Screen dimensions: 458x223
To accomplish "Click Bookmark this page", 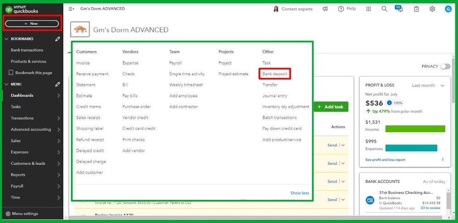I will pos(31,72).
